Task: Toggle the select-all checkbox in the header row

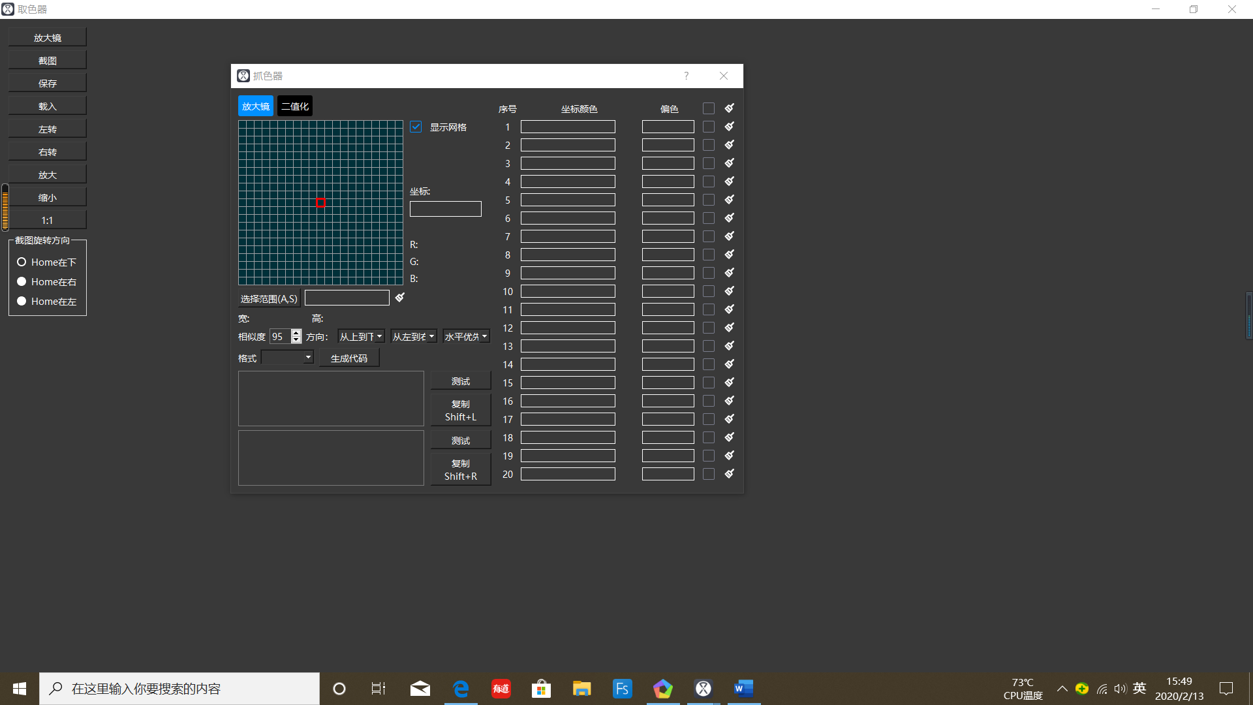Action: coord(709,108)
